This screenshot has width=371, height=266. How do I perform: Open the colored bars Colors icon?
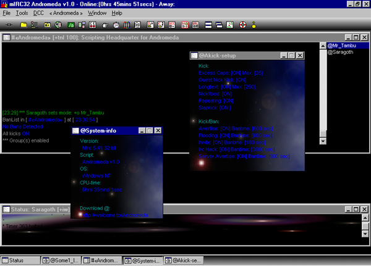(x=127, y=25)
